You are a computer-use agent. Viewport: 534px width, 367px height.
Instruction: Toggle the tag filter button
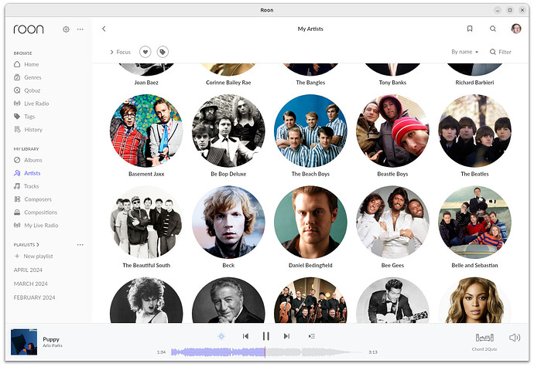163,52
